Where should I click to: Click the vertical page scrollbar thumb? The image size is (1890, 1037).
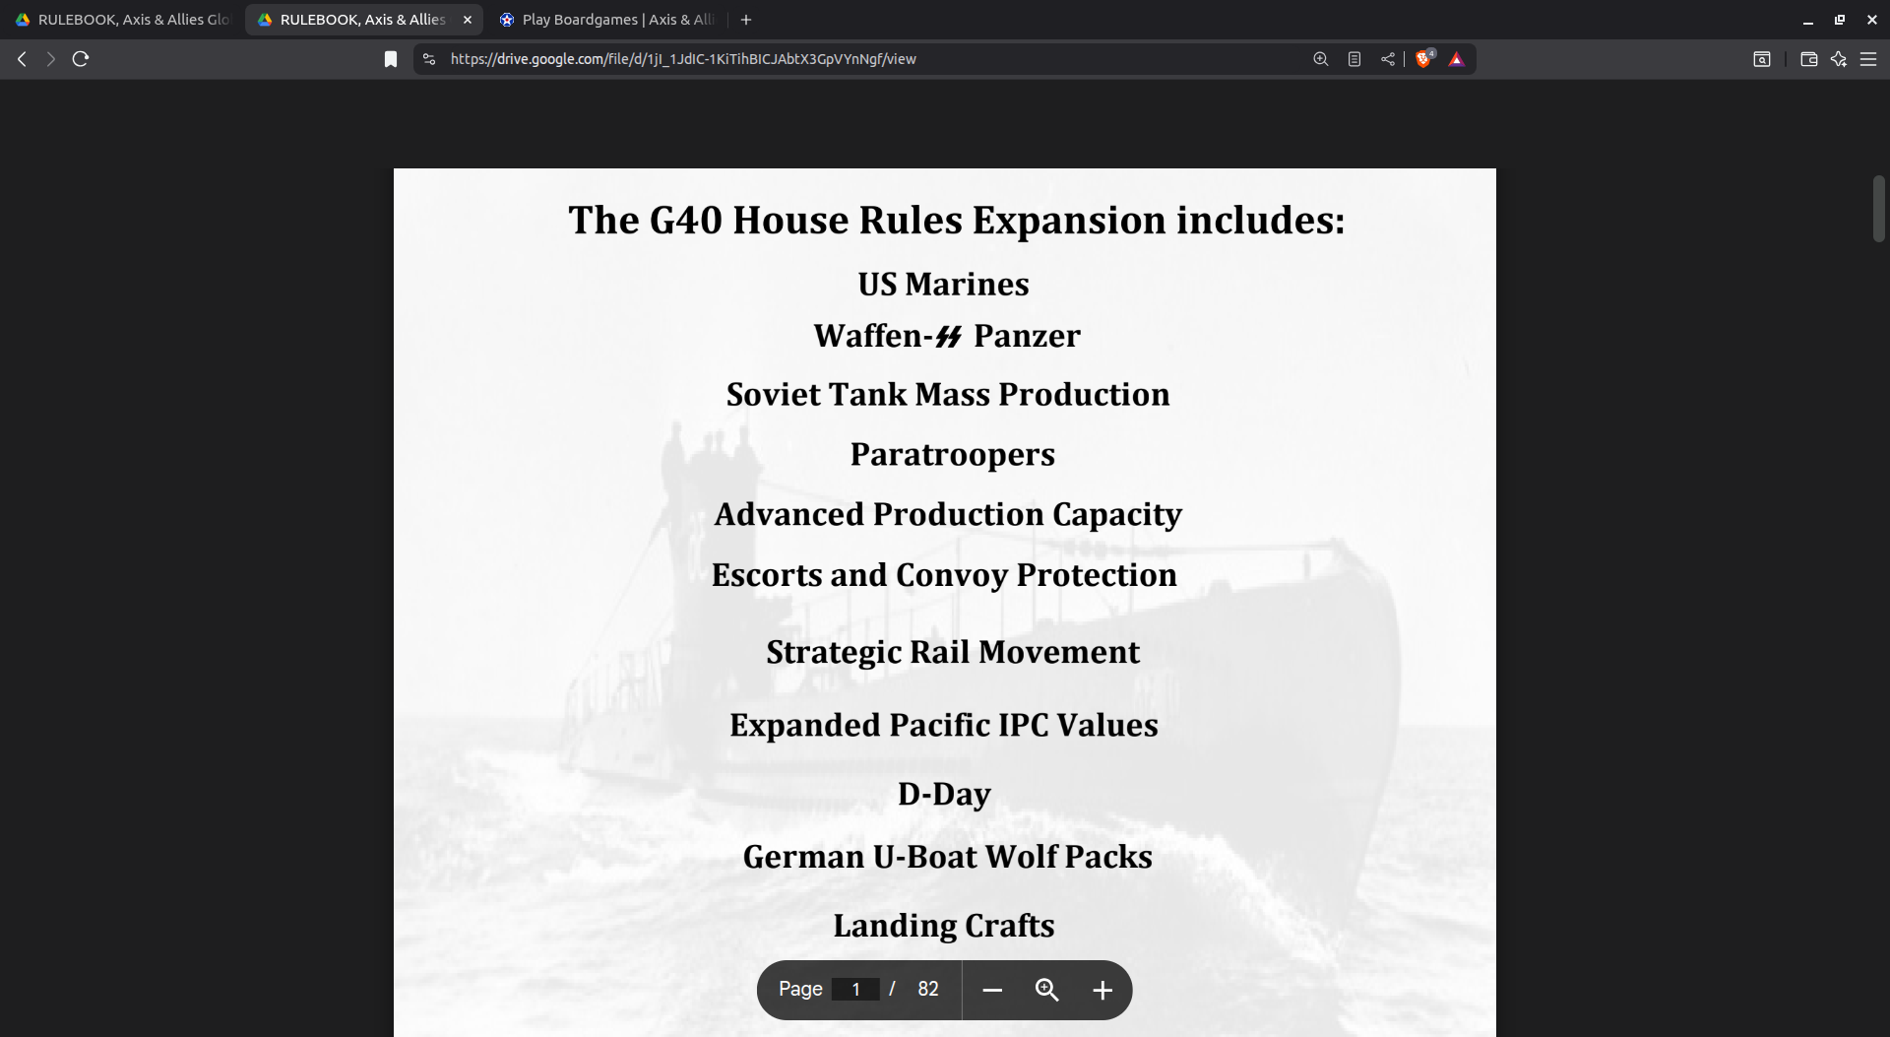click(1878, 209)
